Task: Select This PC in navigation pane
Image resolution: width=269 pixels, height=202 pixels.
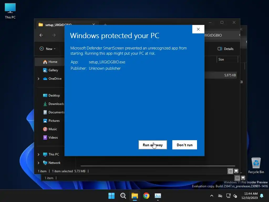Action: pyautogui.click(x=51, y=154)
